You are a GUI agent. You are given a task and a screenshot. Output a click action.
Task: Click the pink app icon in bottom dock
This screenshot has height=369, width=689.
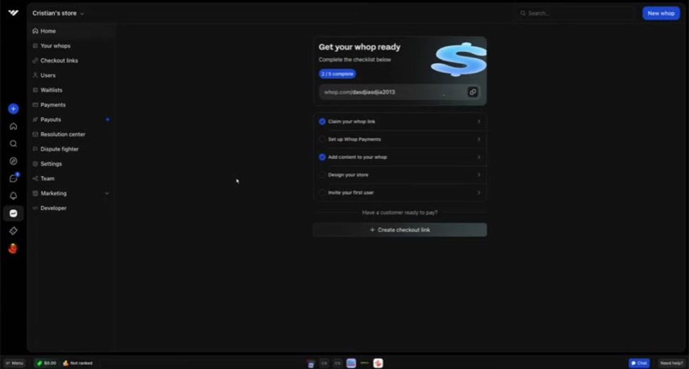(311, 363)
